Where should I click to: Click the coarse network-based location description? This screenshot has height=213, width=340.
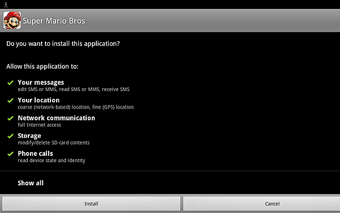[76, 107]
